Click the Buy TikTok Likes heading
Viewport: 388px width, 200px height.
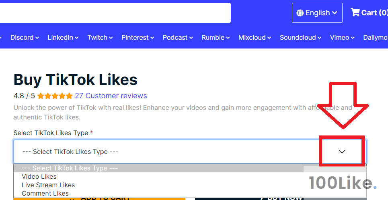click(76, 80)
